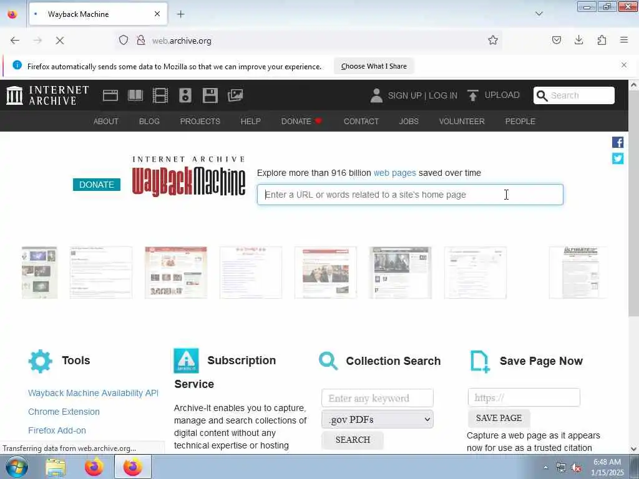Open the JOBS menu item
Image resolution: width=639 pixels, height=479 pixels.
(409, 122)
